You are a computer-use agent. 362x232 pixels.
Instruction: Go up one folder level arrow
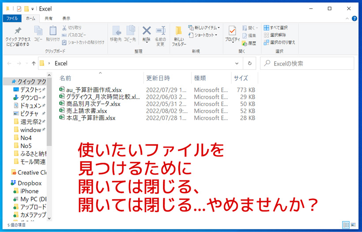pos(34,63)
